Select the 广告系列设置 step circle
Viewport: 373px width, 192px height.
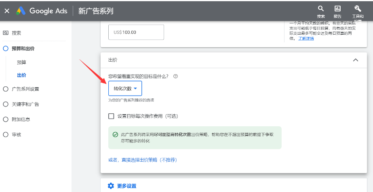[x=6, y=89]
